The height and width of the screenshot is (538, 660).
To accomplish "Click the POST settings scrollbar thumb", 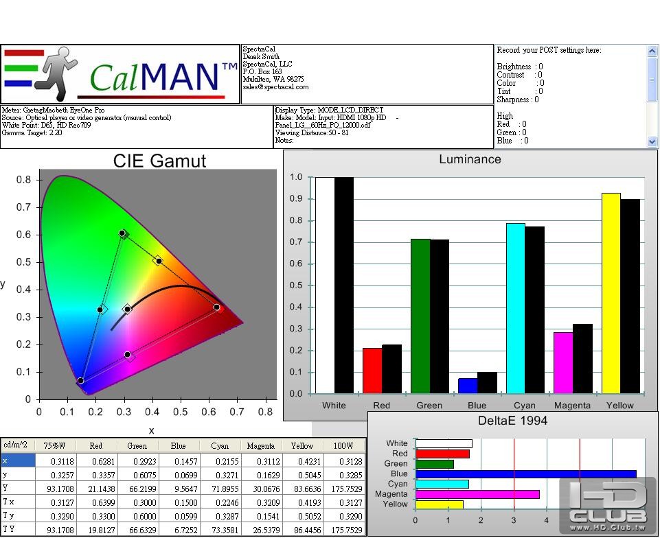I will coord(652,79).
